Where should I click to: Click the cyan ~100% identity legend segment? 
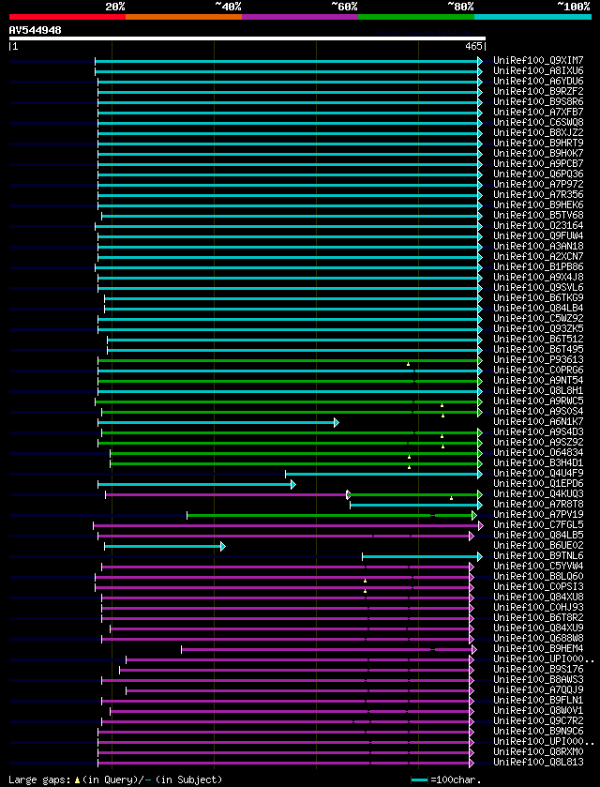[x=532, y=17]
